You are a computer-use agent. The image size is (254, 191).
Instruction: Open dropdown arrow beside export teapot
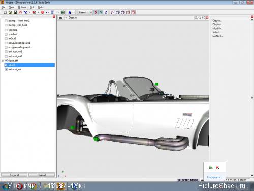[38, 12]
